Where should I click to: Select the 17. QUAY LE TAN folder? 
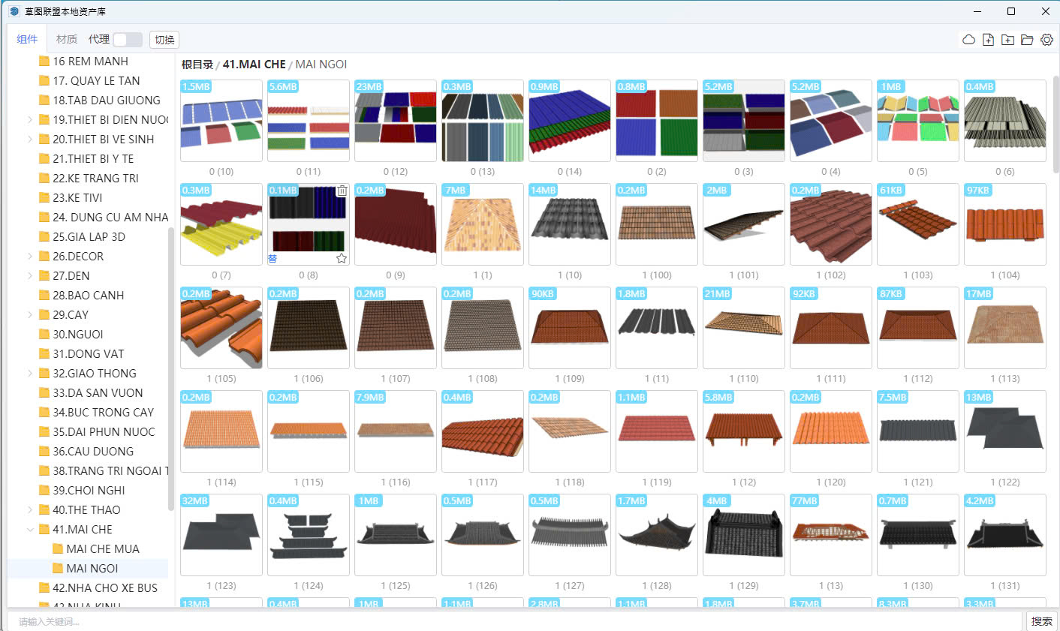pos(96,80)
